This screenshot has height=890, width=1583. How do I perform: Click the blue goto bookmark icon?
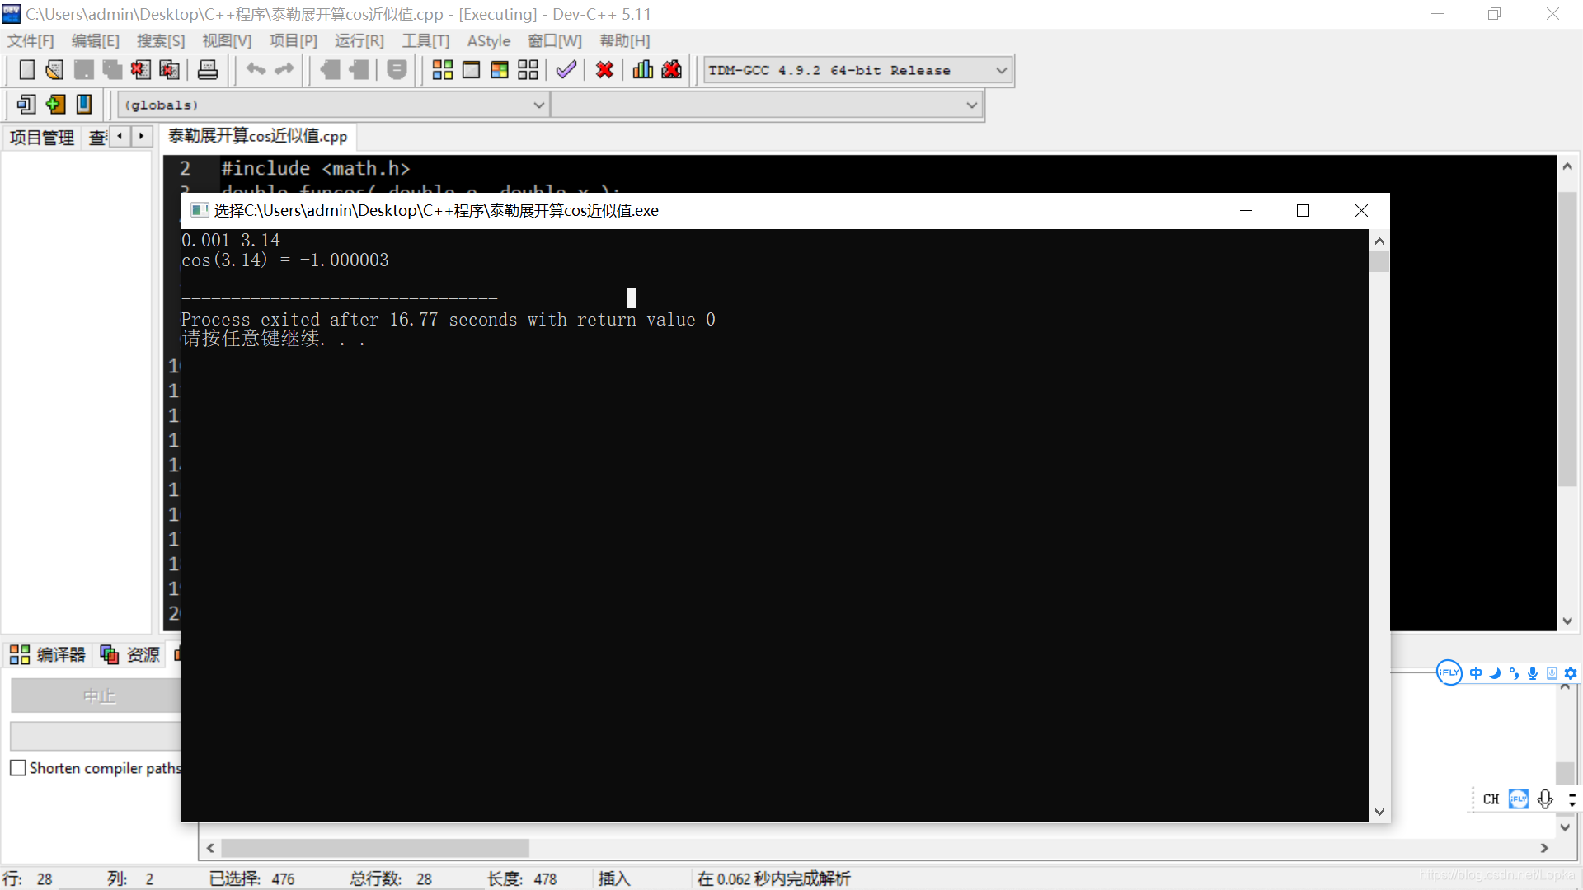tap(84, 105)
